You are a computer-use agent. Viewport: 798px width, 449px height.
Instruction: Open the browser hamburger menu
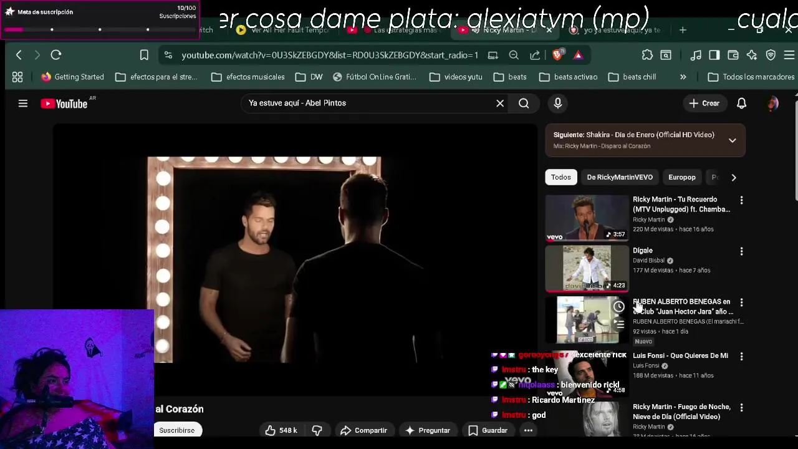point(789,55)
